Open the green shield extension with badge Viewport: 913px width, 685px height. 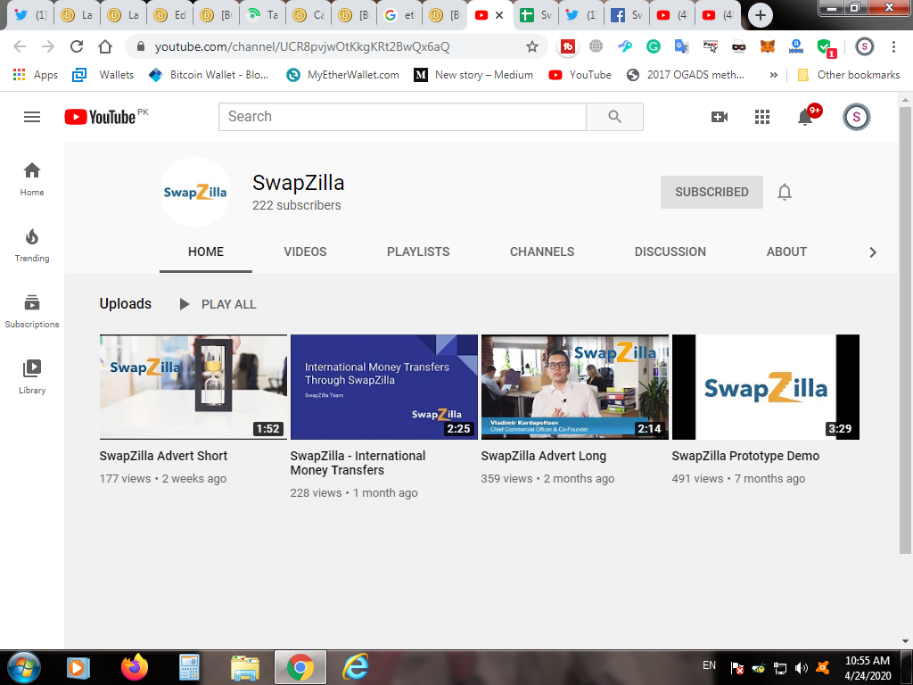point(826,48)
